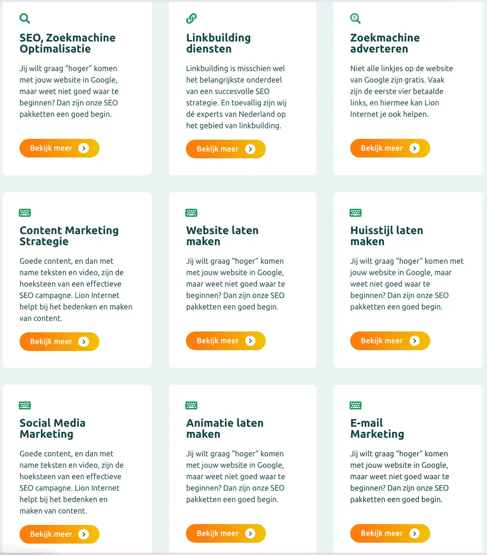Click Bekijk meer in Website laten maken card

(x=226, y=341)
